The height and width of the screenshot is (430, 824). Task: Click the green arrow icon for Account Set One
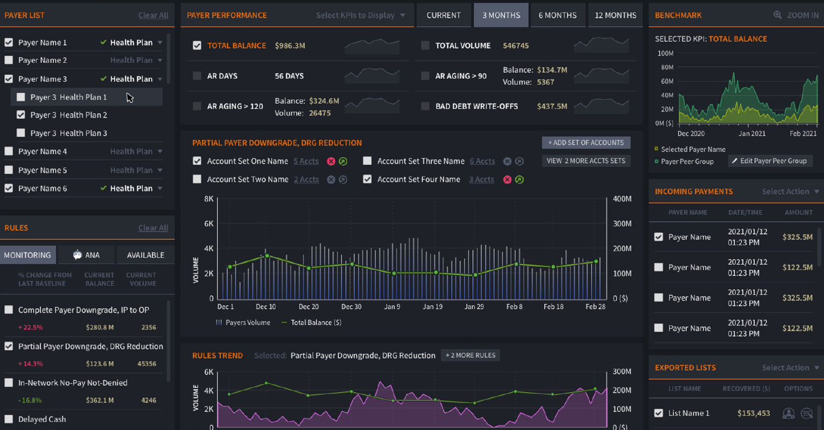(343, 161)
